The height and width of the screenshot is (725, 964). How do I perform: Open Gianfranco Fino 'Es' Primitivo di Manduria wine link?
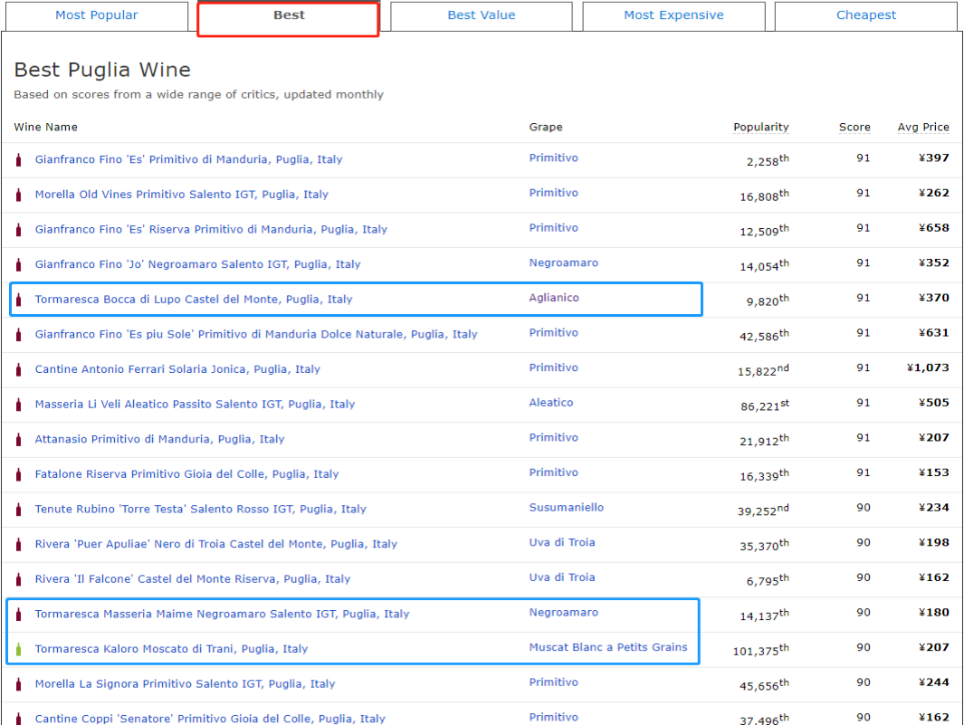point(189,159)
